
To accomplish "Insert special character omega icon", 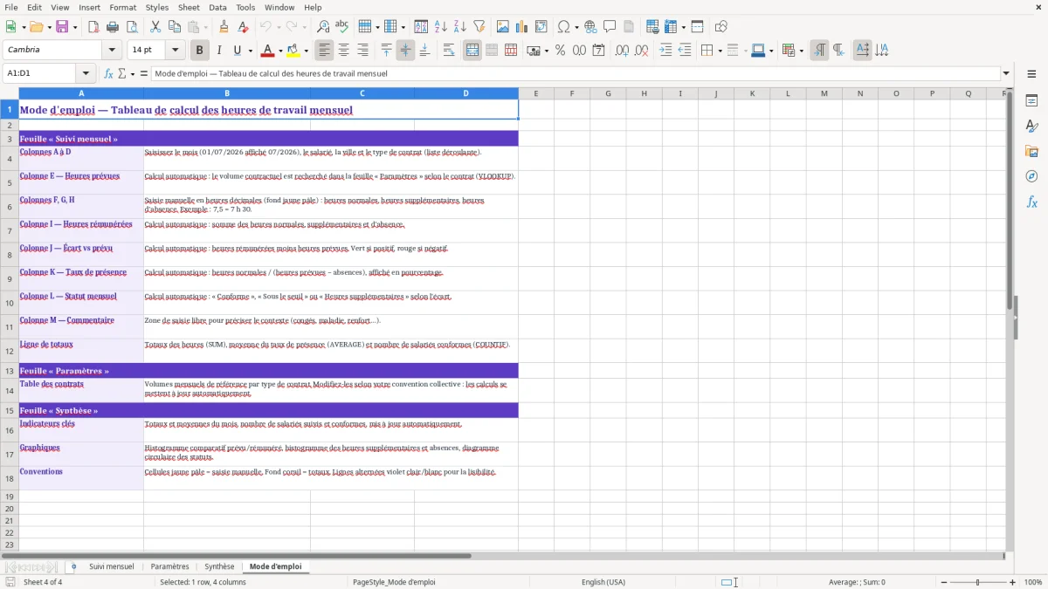I will tap(563, 27).
